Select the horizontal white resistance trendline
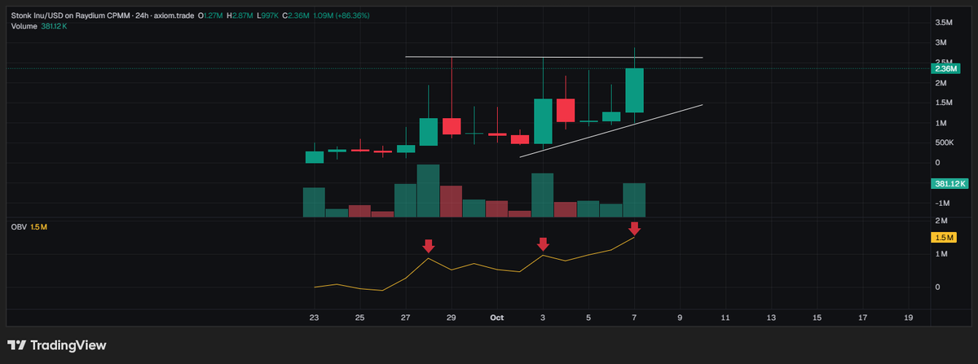978x364 pixels. (554, 57)
